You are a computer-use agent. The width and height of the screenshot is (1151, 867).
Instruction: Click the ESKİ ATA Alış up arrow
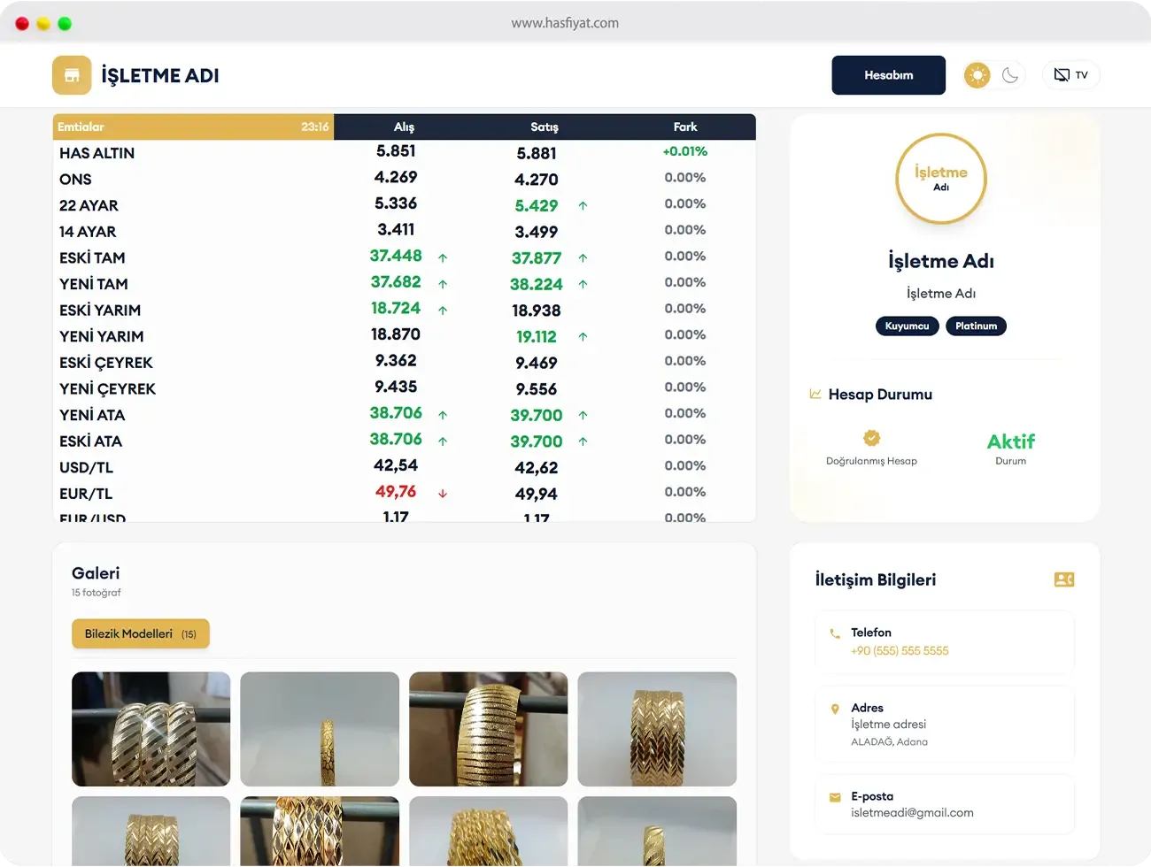(443, 441)
